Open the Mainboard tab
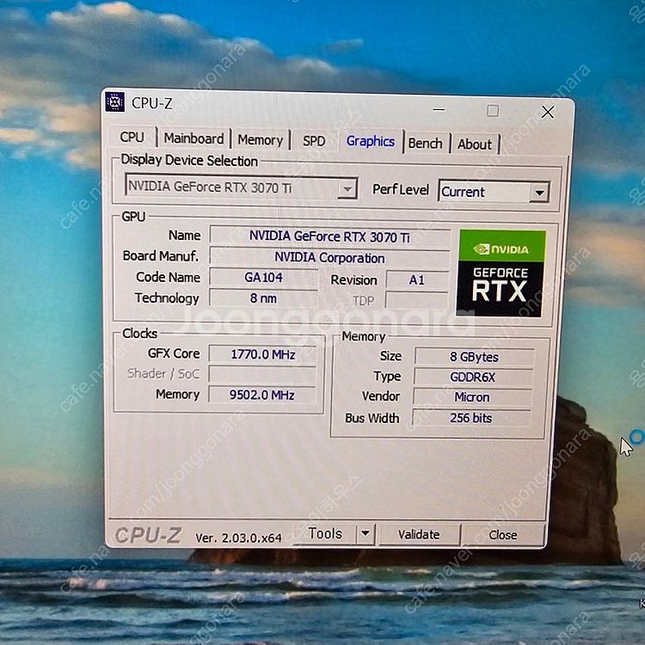This screenshot has height=645, width=645. 193,138
